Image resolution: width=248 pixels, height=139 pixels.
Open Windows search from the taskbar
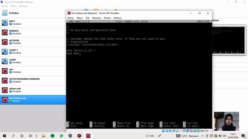click(13, 136)
